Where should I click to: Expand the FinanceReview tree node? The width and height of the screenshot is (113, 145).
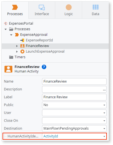point(17,46)
